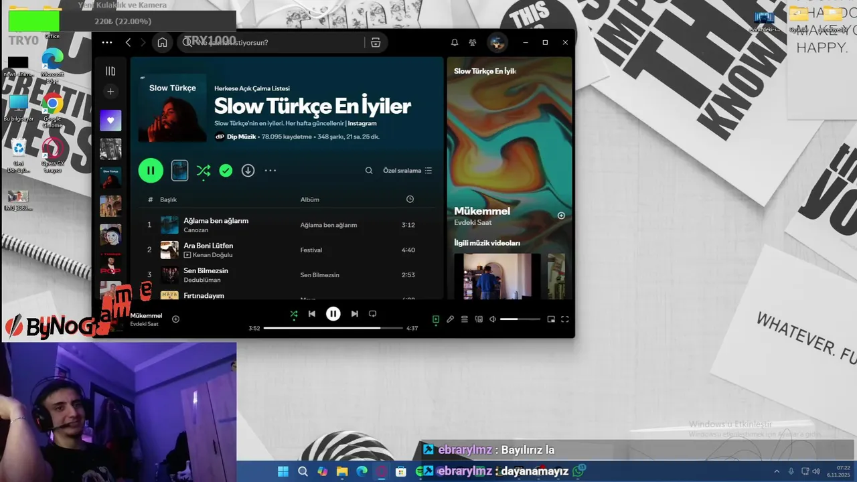Viewport: 857px width, 482px height.
Task: Open playlist preview thumbnail next to pause
Action: 179,171
